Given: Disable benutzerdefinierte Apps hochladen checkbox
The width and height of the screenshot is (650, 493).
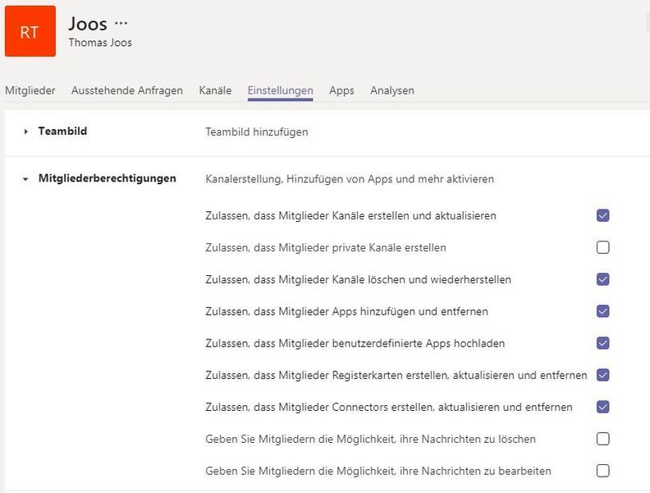Looking at the screenshot, I should tap(602, 343).
